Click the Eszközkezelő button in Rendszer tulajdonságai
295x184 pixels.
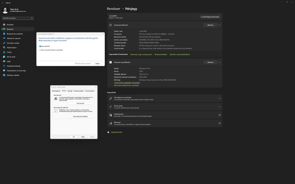point(80,103)
